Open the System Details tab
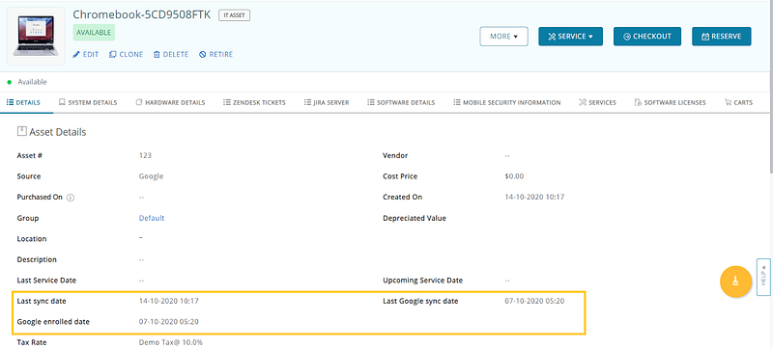The height and width of the screenshot is (348, 773). tap(88, 103)
